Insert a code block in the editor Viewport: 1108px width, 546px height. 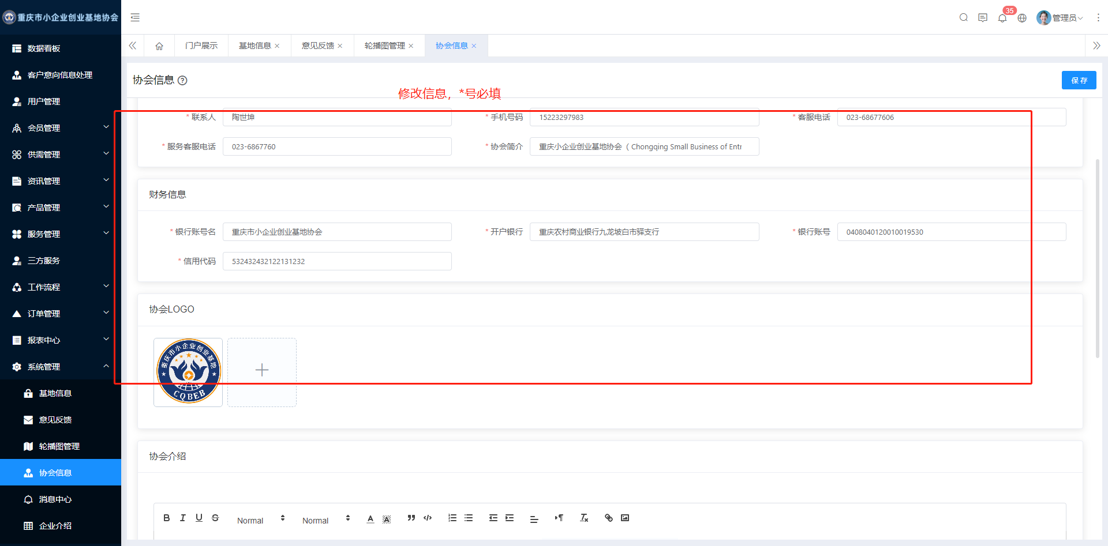point(428,518)
